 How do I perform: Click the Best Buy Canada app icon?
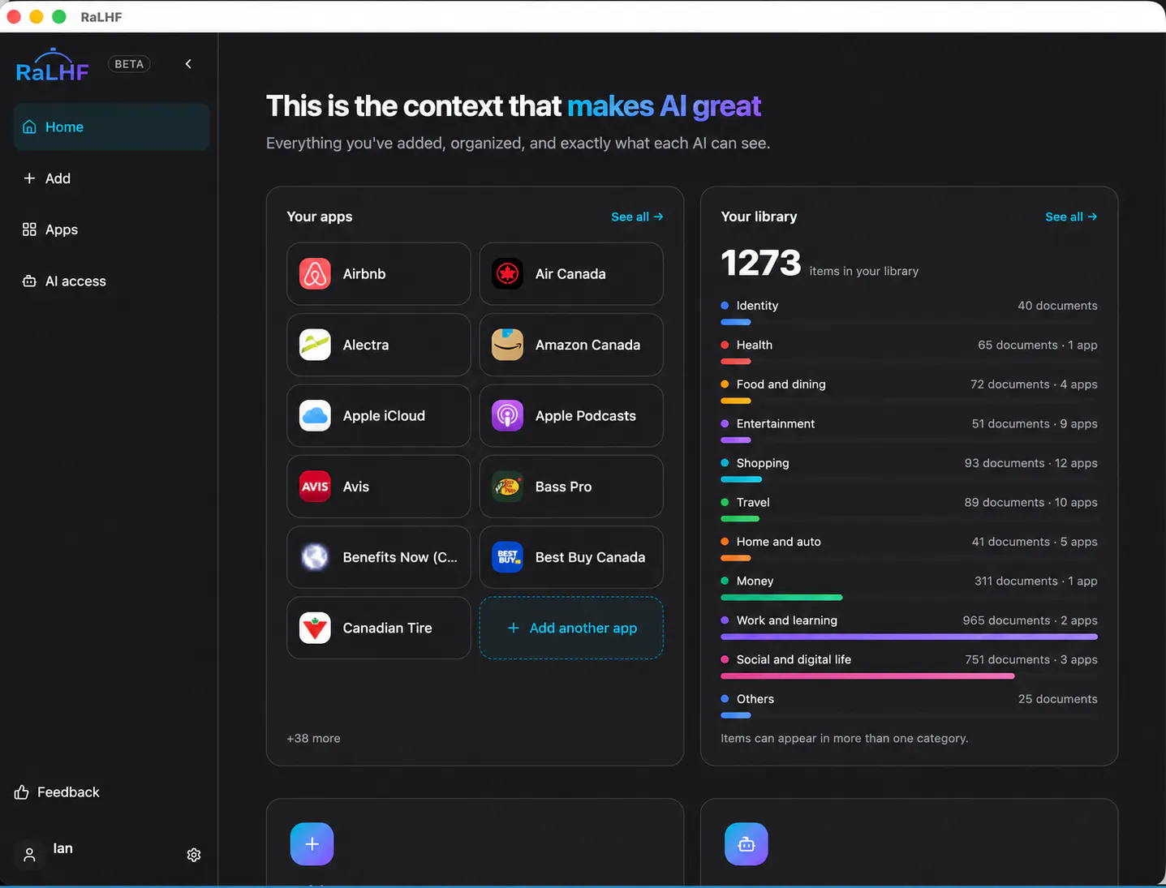click(x=507, y=557)
